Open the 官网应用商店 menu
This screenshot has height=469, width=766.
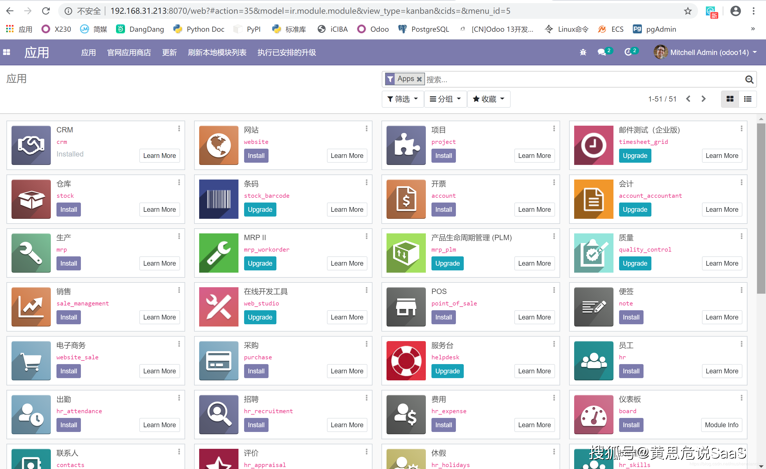coord(129,52)
